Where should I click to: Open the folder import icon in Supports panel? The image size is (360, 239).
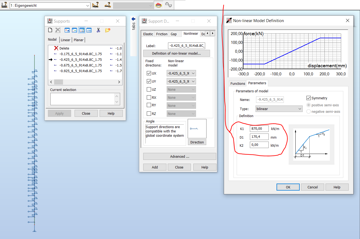click(x=107, y=30)
